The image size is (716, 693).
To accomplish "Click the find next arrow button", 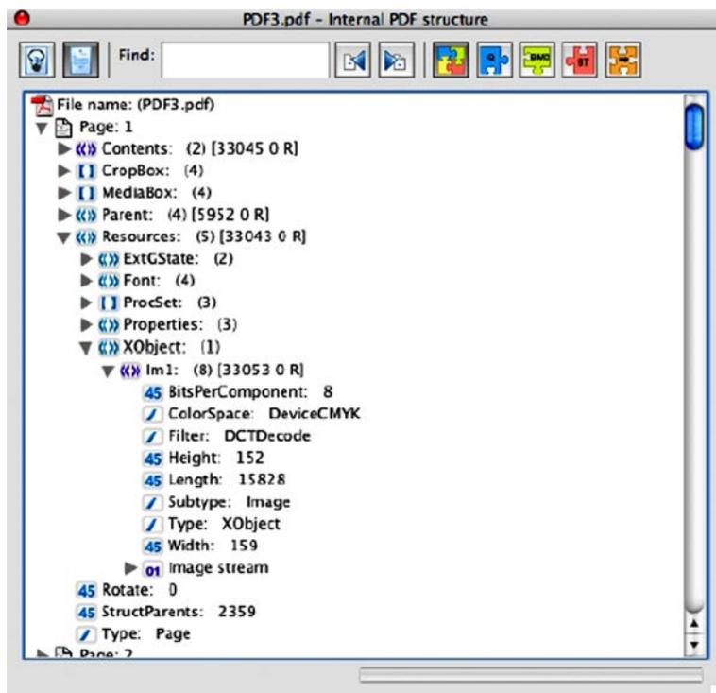I will click(397, 60).
